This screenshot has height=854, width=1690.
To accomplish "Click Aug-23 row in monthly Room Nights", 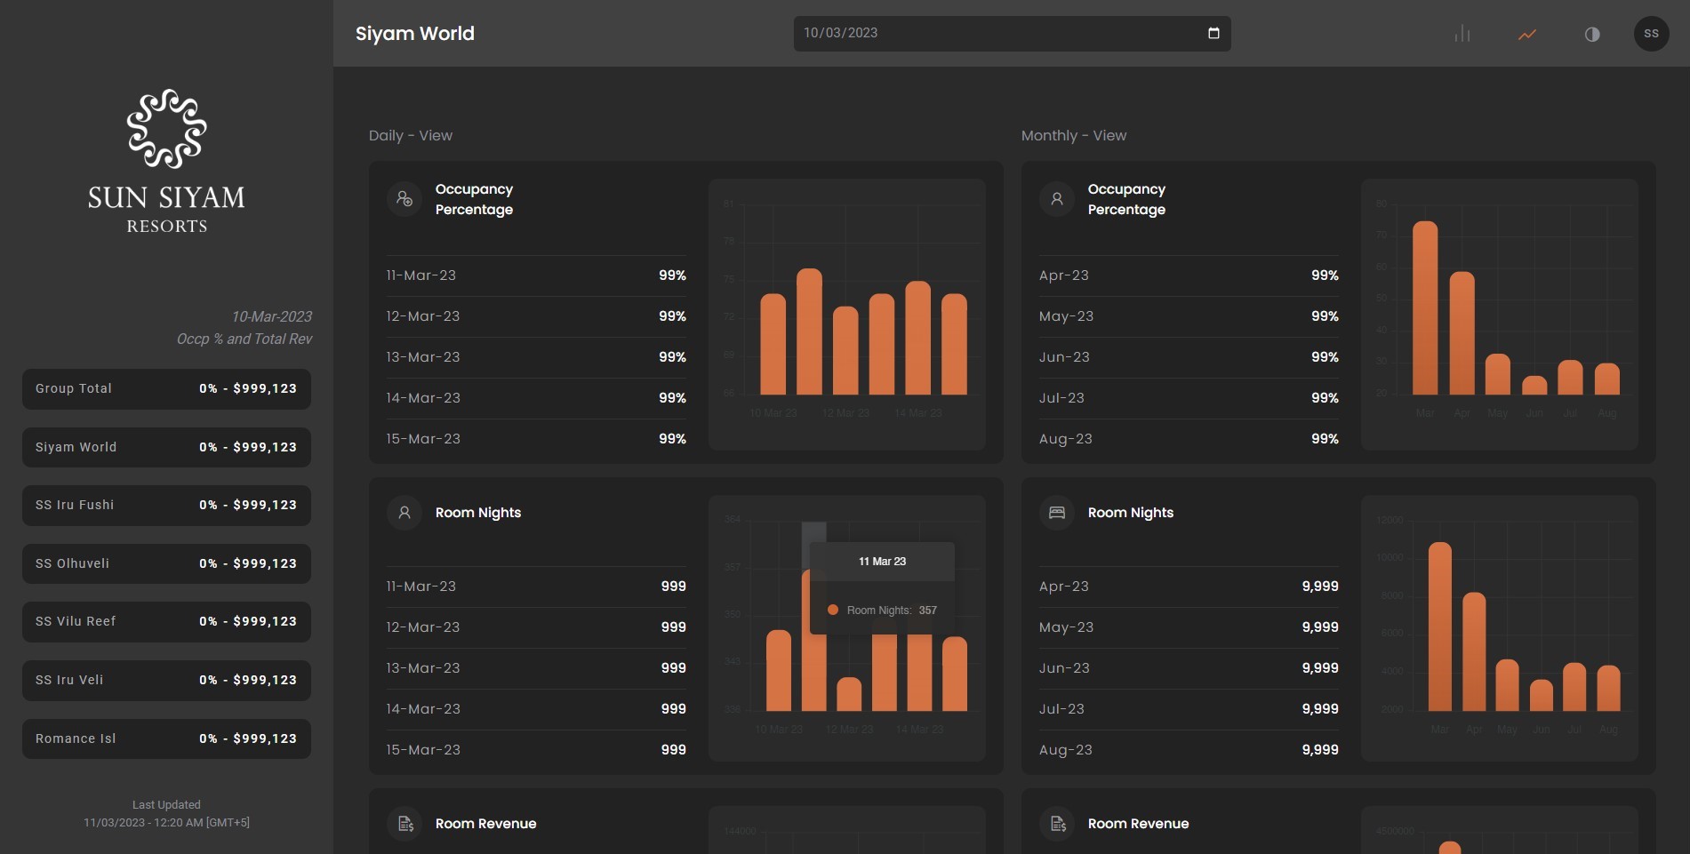I will (x=1189, y=750).
